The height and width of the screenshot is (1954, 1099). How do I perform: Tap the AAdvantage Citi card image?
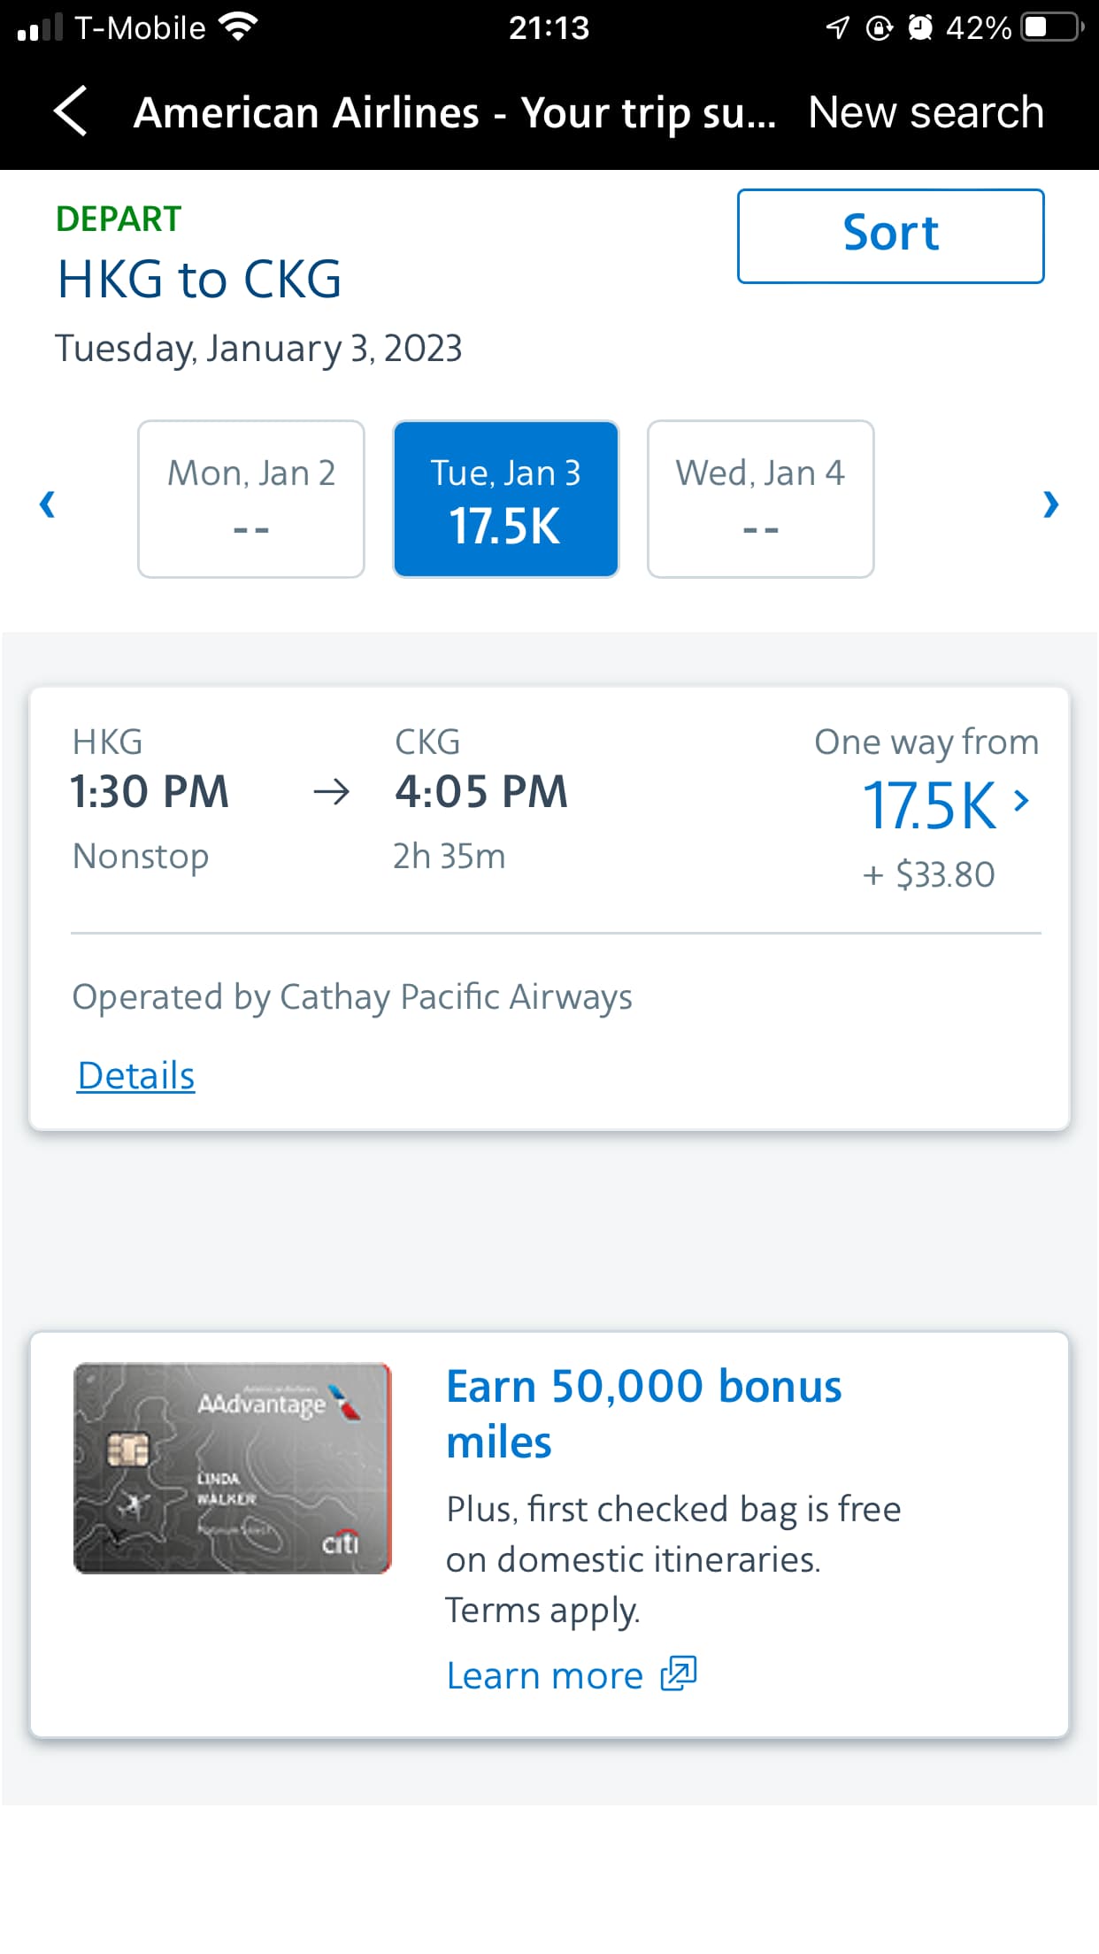click(x=232, y=1468)
